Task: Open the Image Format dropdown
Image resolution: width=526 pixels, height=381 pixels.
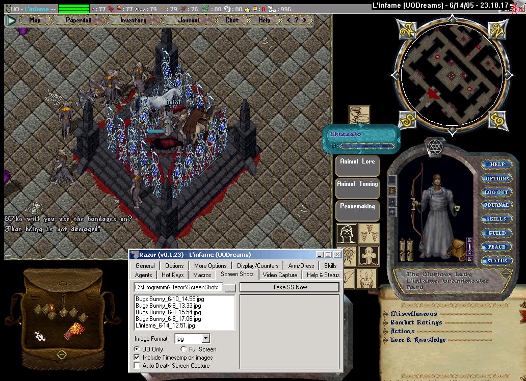Action: (x=205, y=338)
